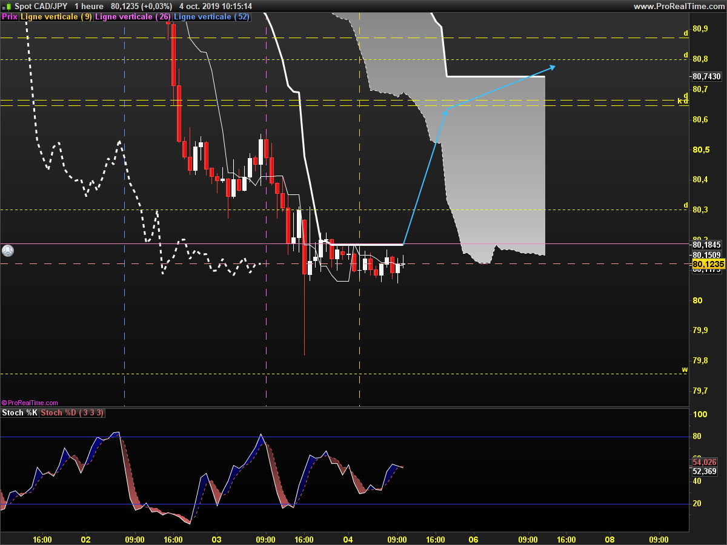
Task: Click the 80,8 price axis label
Action: pos(700,59)
